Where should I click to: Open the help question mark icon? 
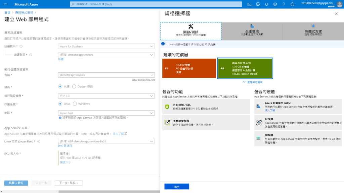coord(284,4)
